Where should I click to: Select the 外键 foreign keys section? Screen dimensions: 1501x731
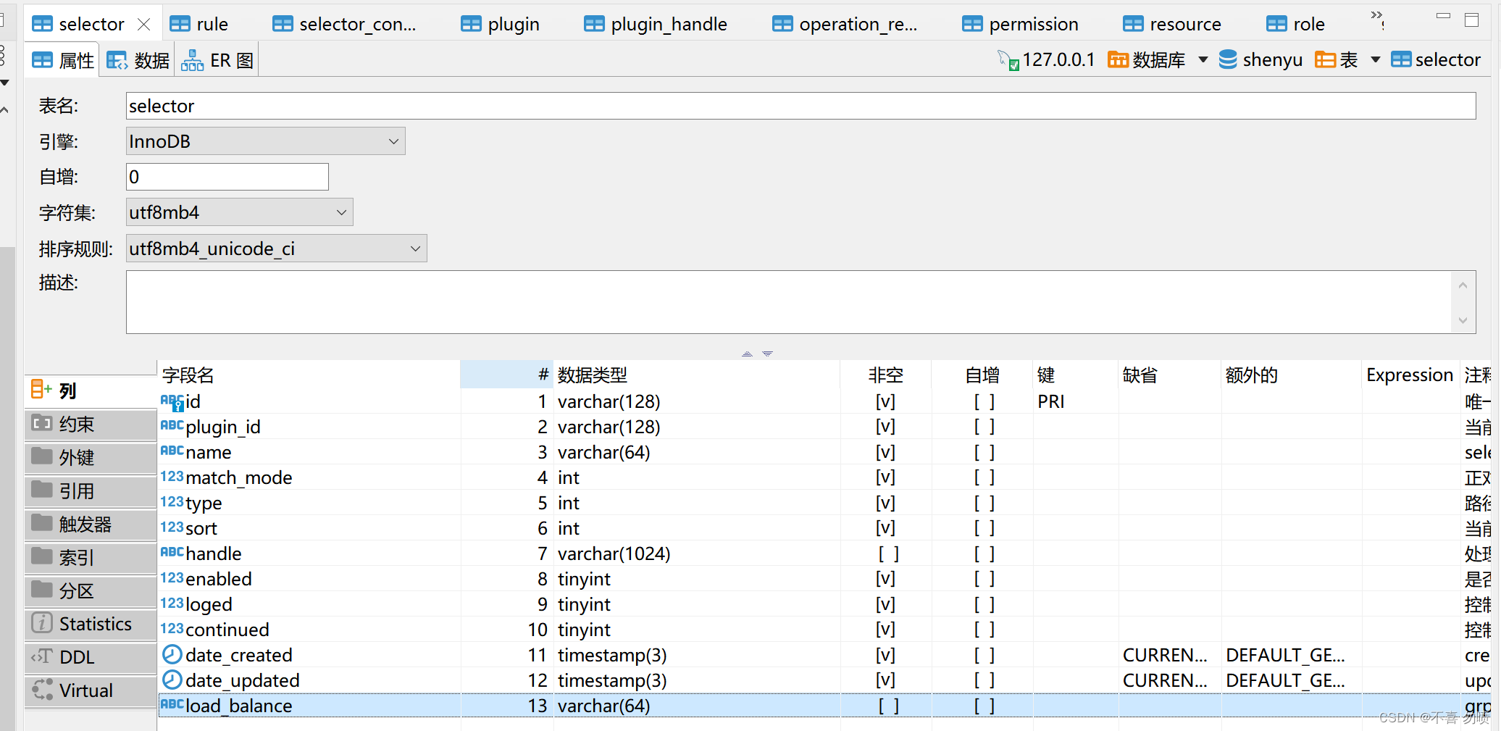click(91, 457)
